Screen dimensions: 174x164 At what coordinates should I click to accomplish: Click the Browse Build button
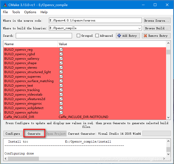pyautogui.click(x=157, y=28)
